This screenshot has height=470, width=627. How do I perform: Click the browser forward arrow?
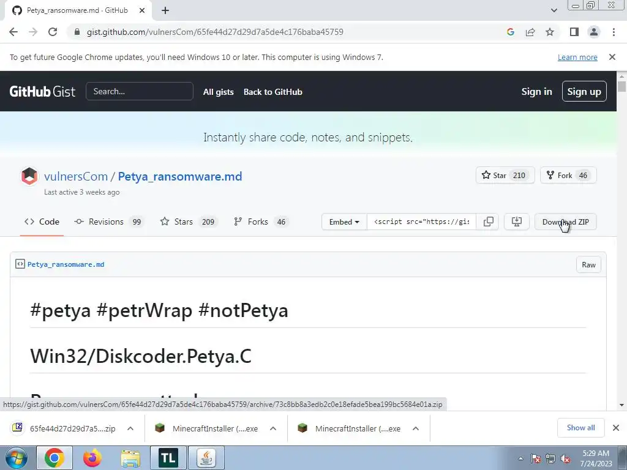[33, 32]
